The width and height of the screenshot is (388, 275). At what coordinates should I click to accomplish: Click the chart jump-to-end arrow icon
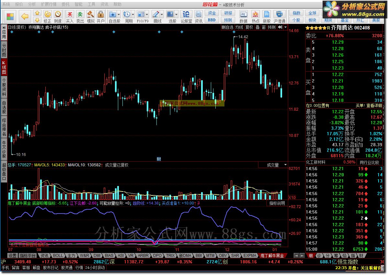[x=280, y=27]
